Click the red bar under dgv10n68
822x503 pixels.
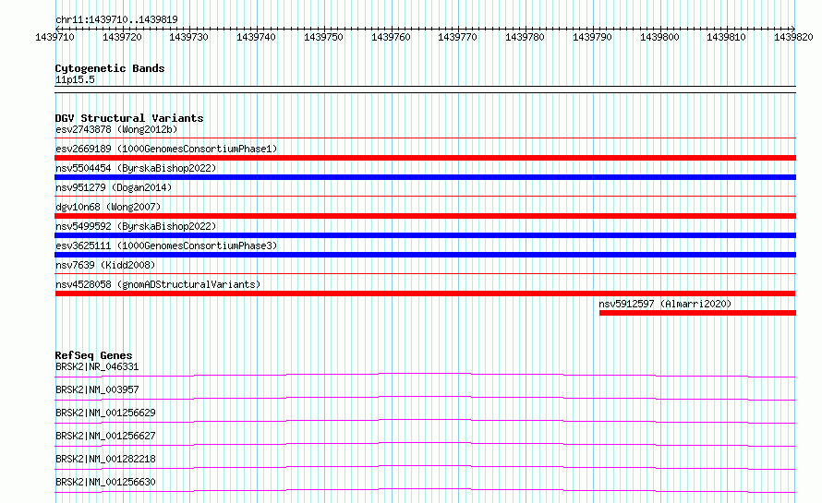425,216
